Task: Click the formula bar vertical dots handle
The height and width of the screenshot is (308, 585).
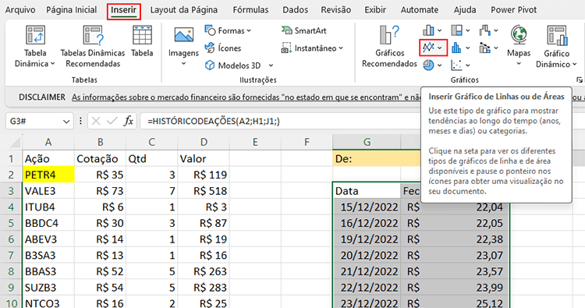Action: (x=80, y=121)
